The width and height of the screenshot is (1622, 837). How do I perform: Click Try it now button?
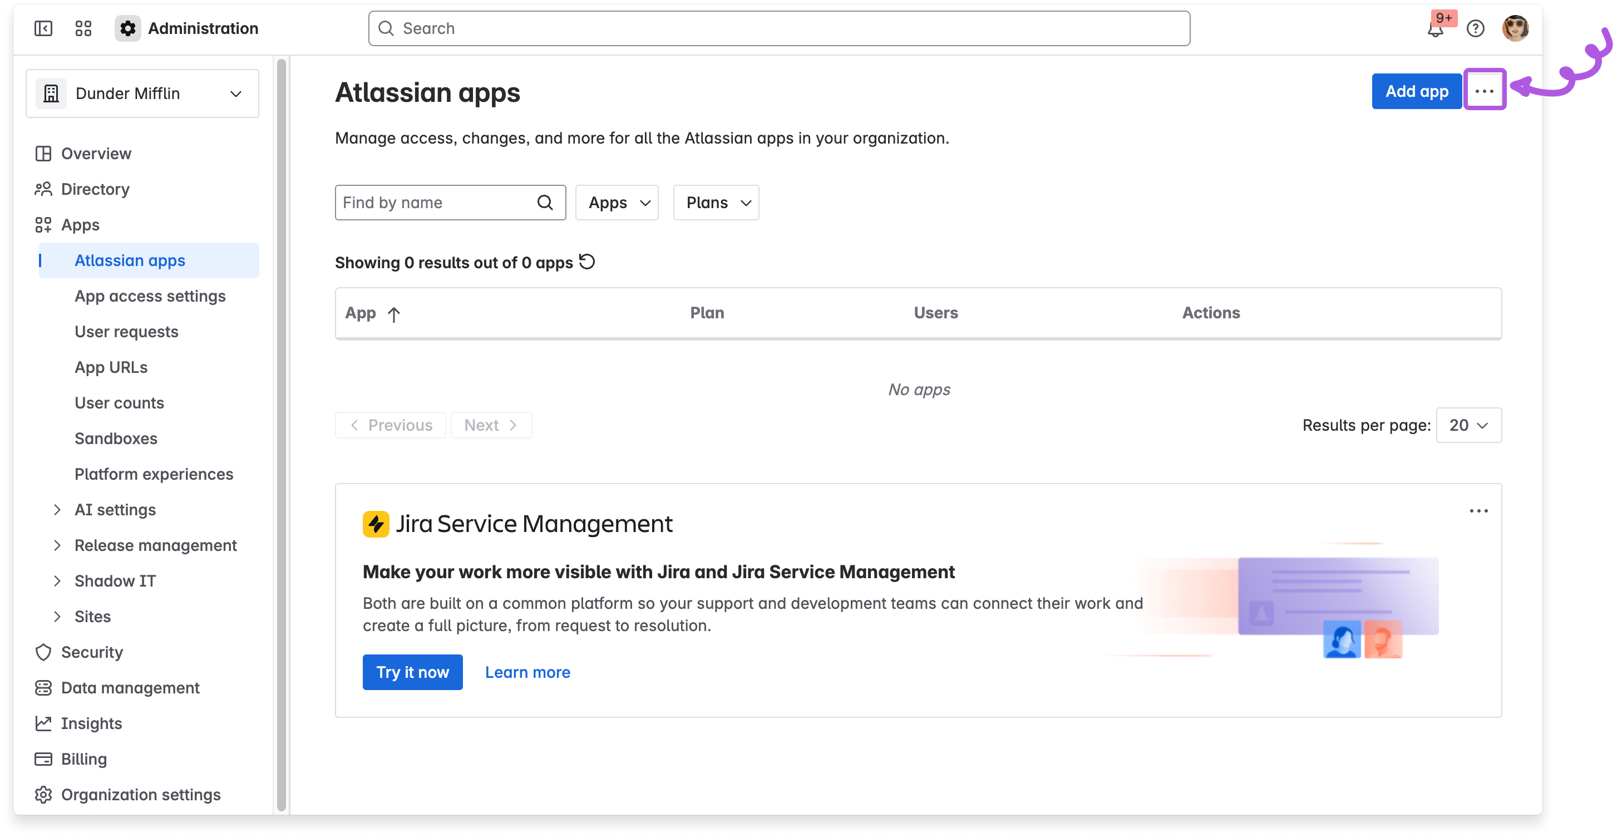(412, 672)
